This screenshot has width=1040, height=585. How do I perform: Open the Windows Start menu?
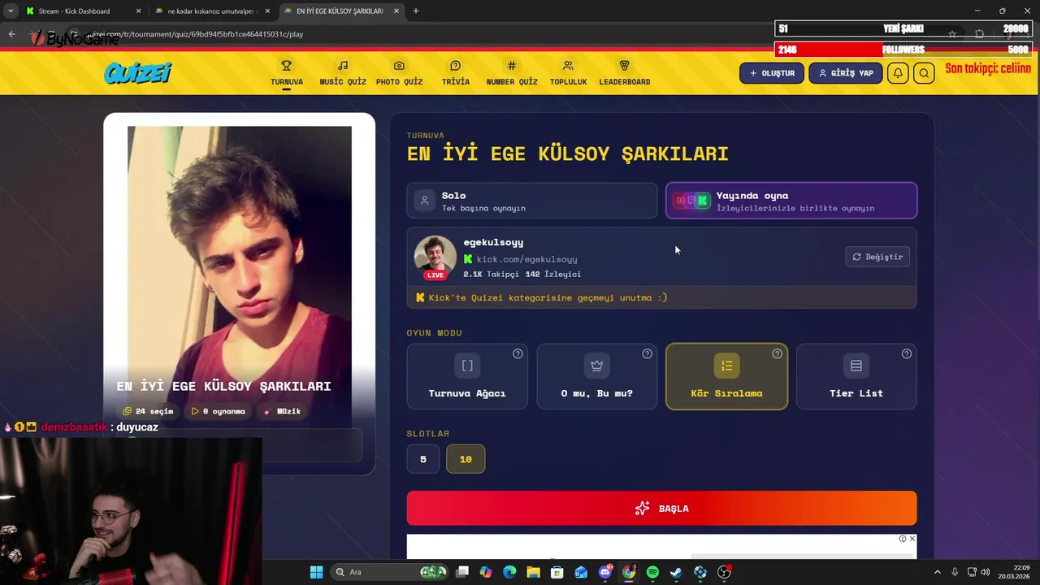click(316, 572)
